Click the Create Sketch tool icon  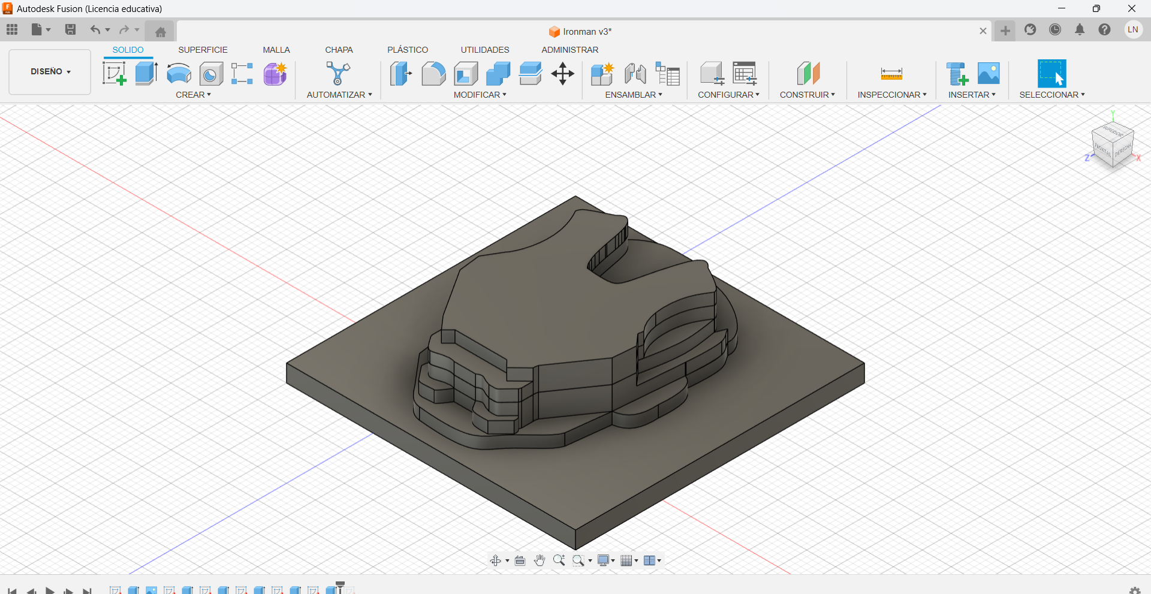click(114, 74)
